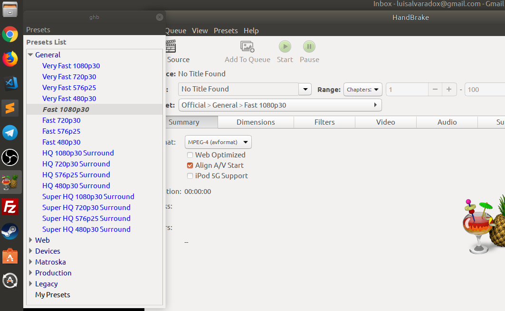
Task: Open the Queue menu
Action: tap(176, 30)
